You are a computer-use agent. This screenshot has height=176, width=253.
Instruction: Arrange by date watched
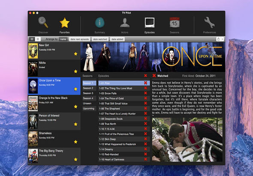click(x=100, y=39)
